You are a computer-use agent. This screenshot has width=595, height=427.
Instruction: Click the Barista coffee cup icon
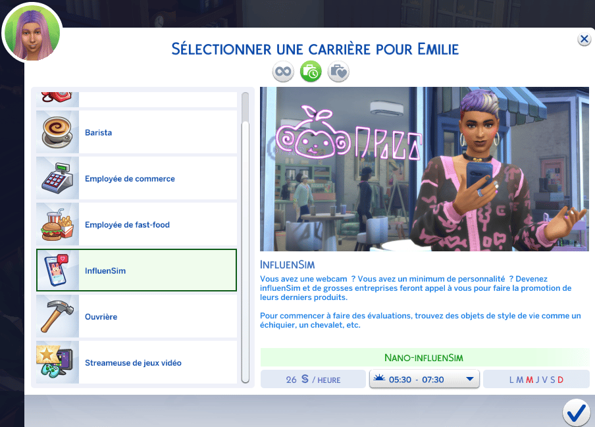(x=57, y=132)
